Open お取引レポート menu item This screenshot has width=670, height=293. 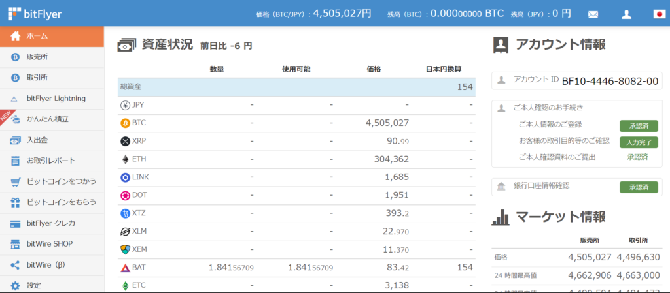click(x=52, y=161)
